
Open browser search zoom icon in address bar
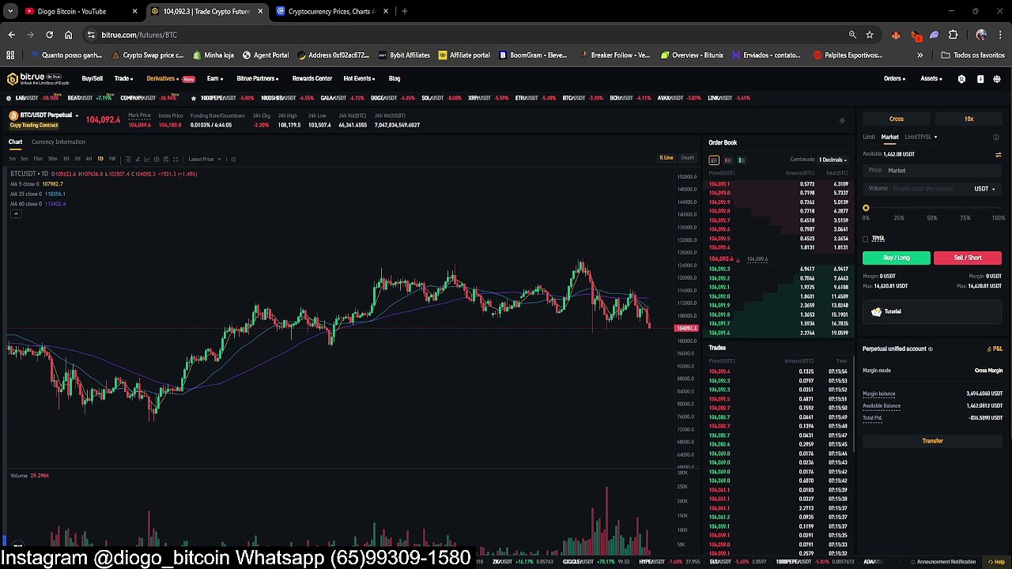[x=852, y=35]
